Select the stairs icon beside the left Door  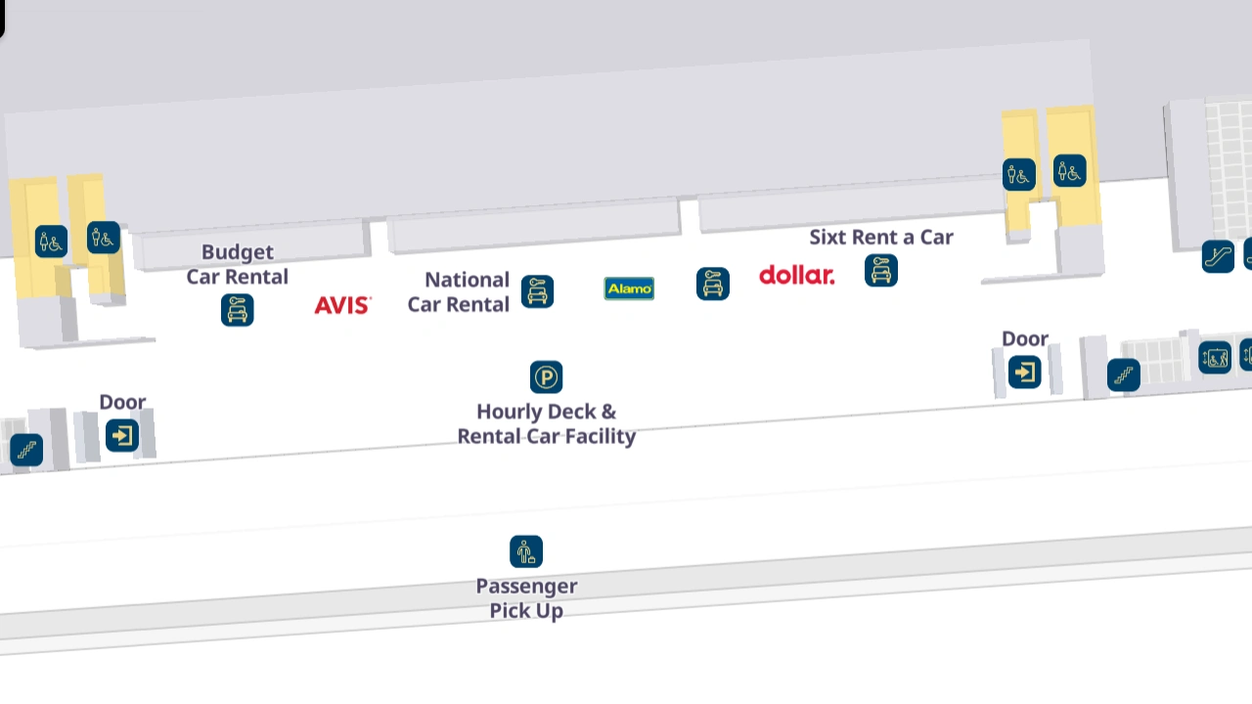[x=26, y=450]
